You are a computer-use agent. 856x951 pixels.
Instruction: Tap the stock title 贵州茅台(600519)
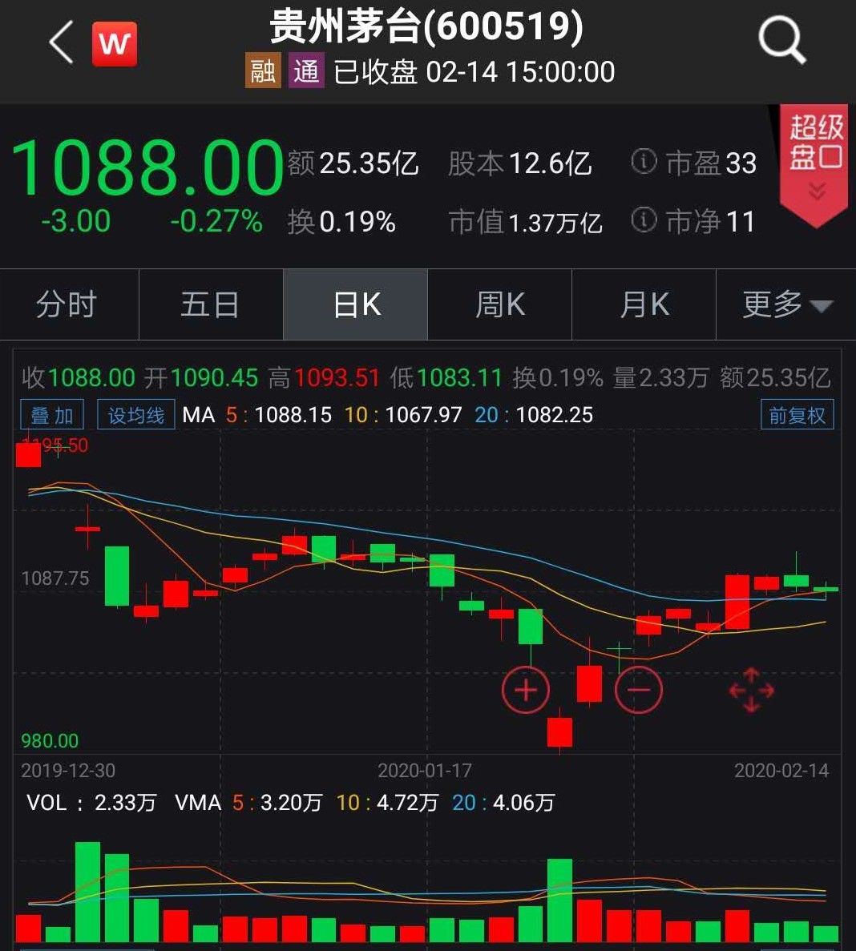point(426,27)
